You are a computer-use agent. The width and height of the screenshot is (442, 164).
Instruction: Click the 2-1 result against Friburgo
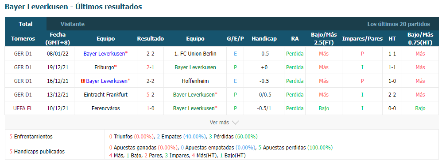[x=151, y=67]
